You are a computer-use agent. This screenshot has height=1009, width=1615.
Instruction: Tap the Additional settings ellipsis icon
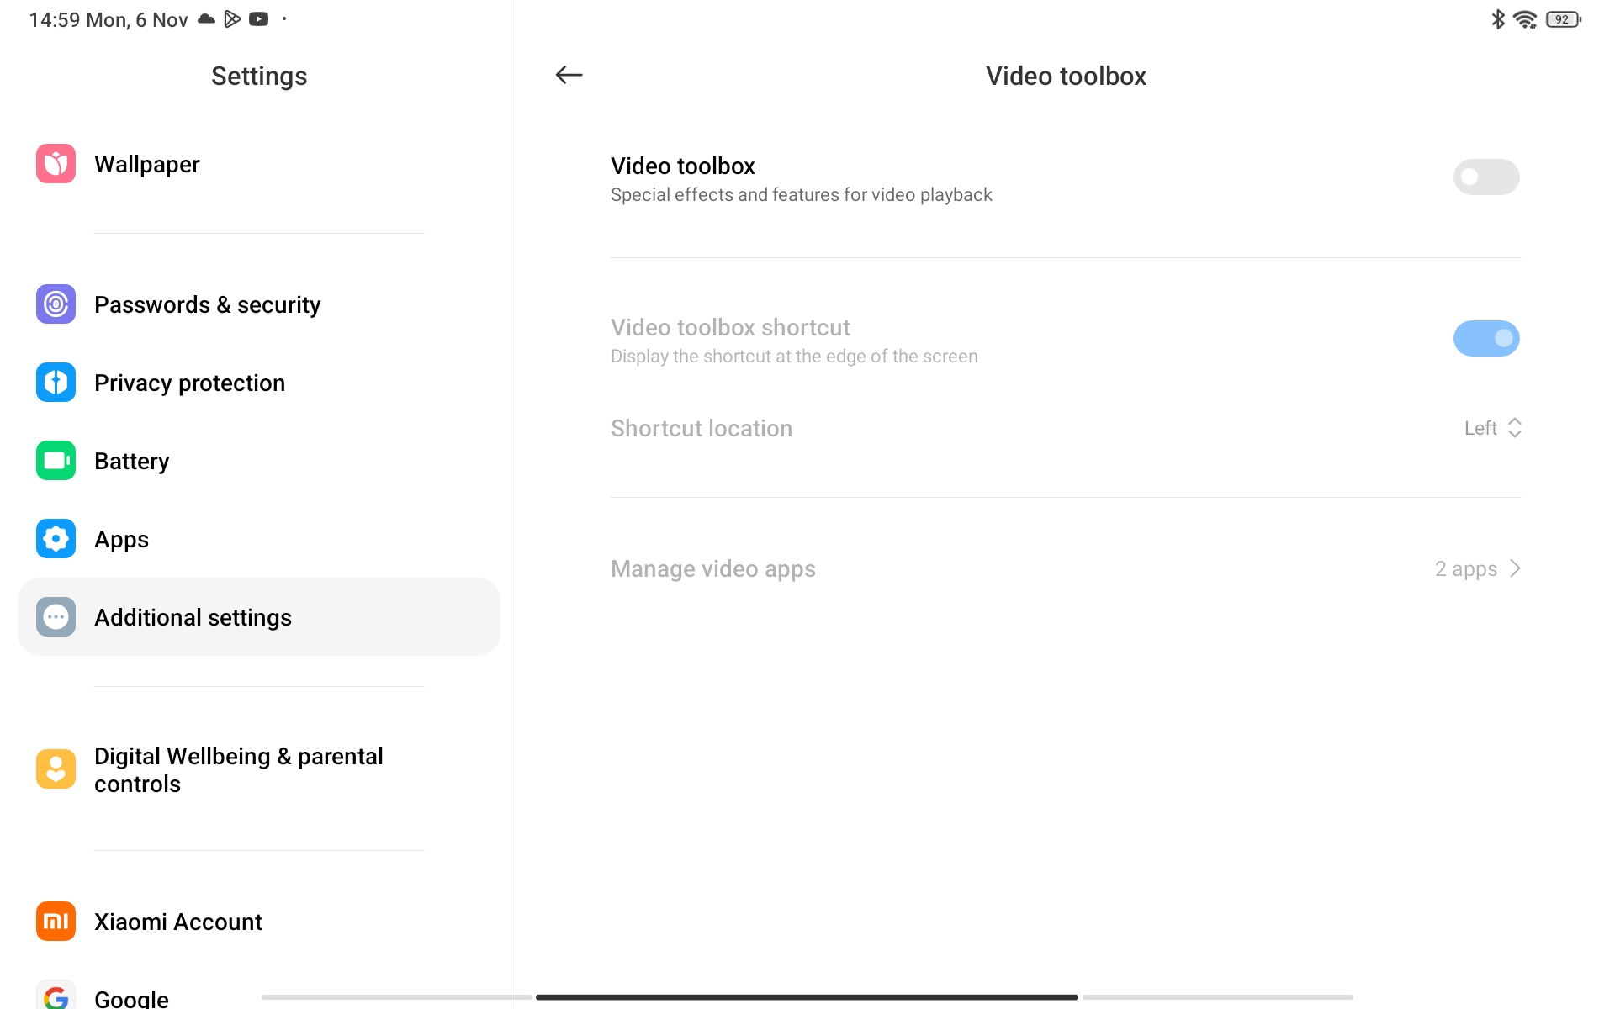click(x=56, y=617)
